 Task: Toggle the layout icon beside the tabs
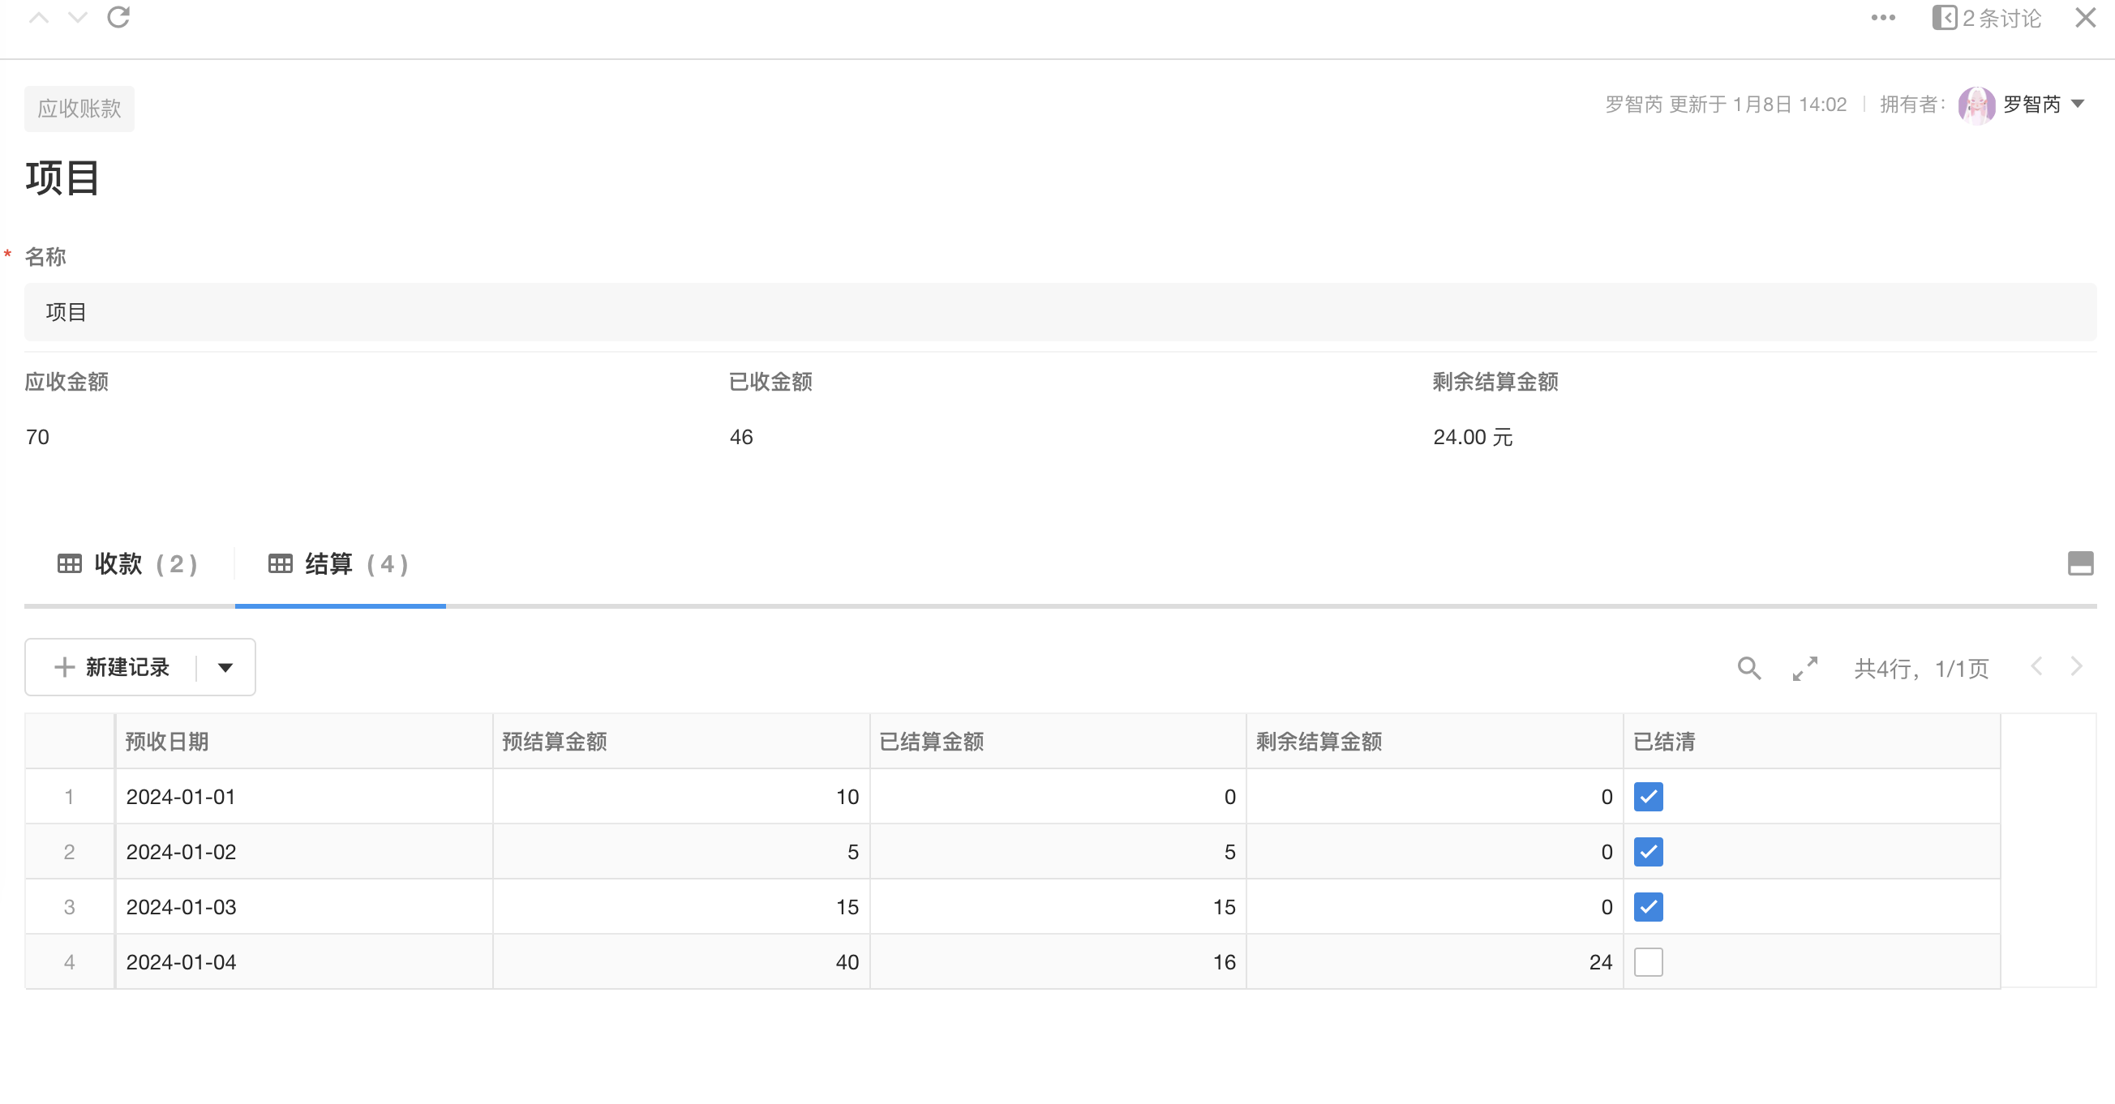(x=2079, y=563)
